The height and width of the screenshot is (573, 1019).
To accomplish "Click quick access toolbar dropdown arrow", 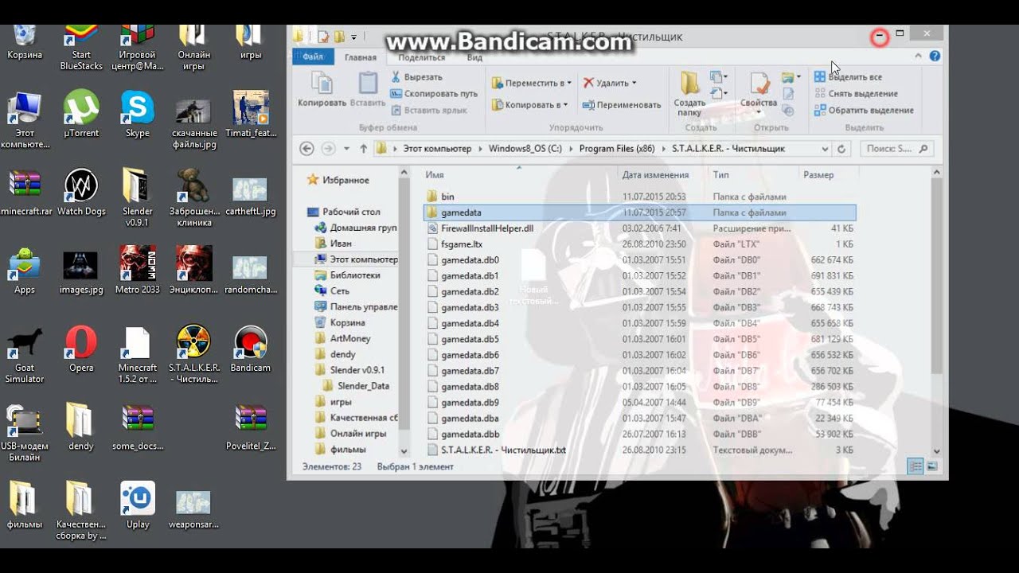I will (x=353, y=37).
